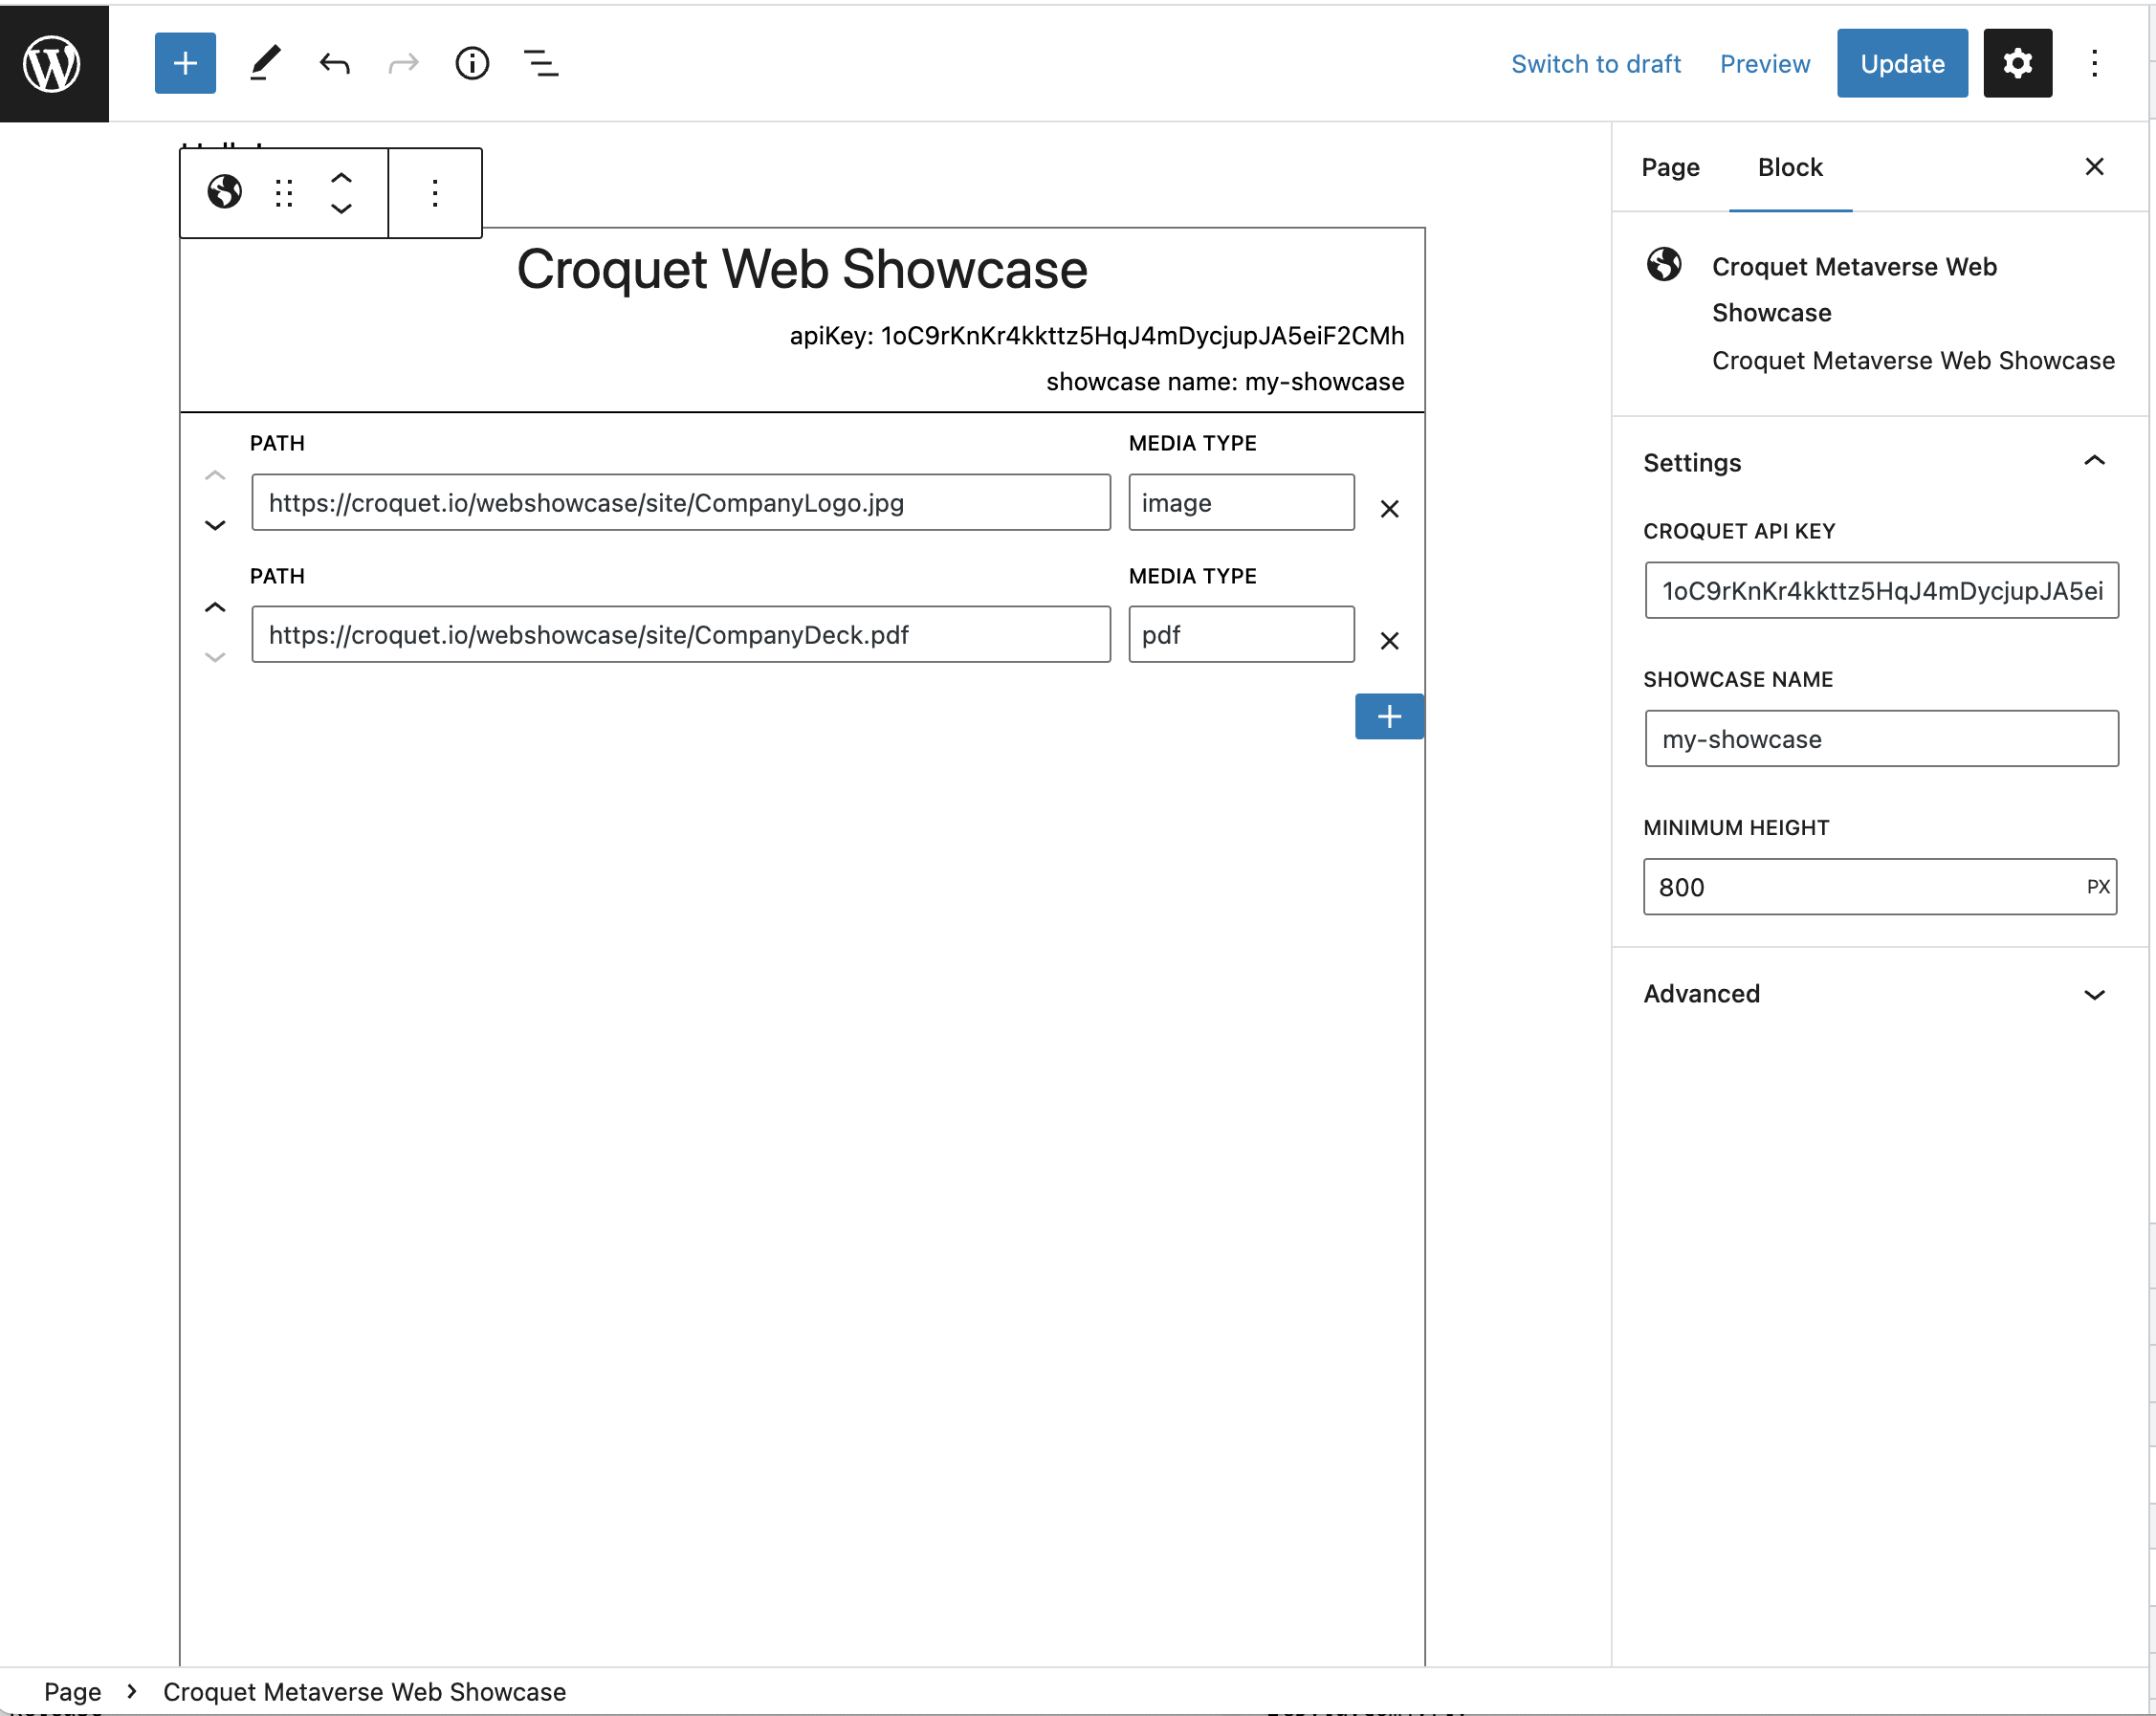Edit the CompanyDeck.pdf path field
2156x1716 pixels.
pyautogui.click(x=681, y=634)
